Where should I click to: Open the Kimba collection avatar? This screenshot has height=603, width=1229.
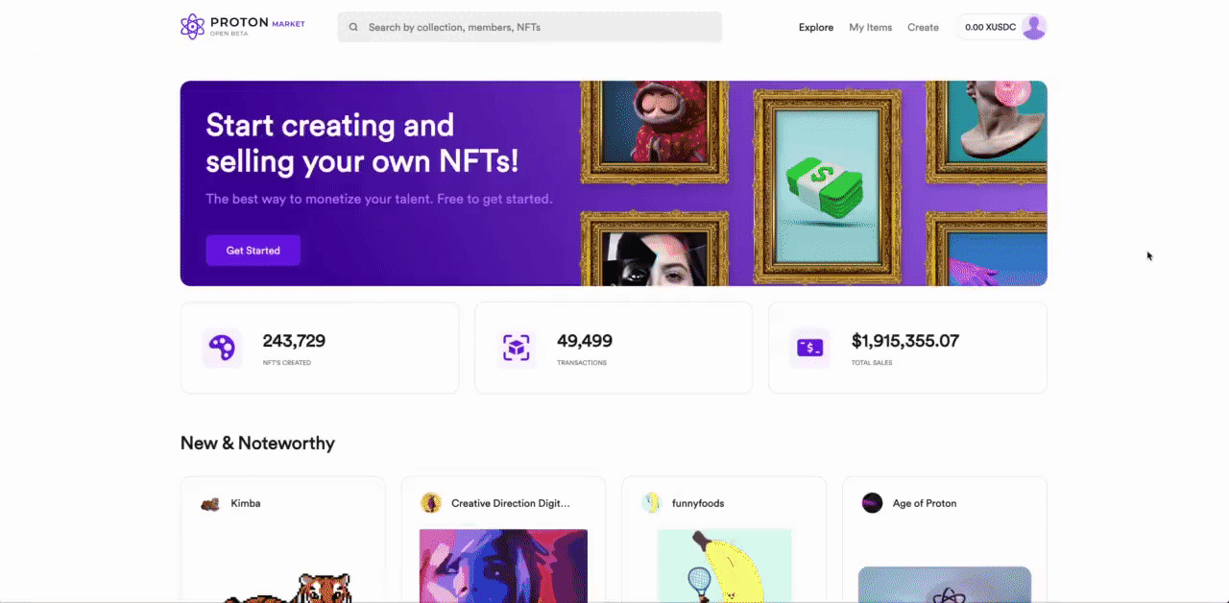(x=210, y=503)
